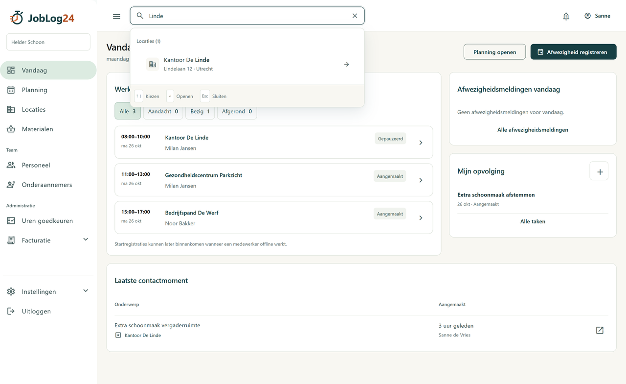Image resolution: width=626 pixels, height=384 pixels.
Task: Clear the search with the X icon
Action: click(x=355, y=16)
